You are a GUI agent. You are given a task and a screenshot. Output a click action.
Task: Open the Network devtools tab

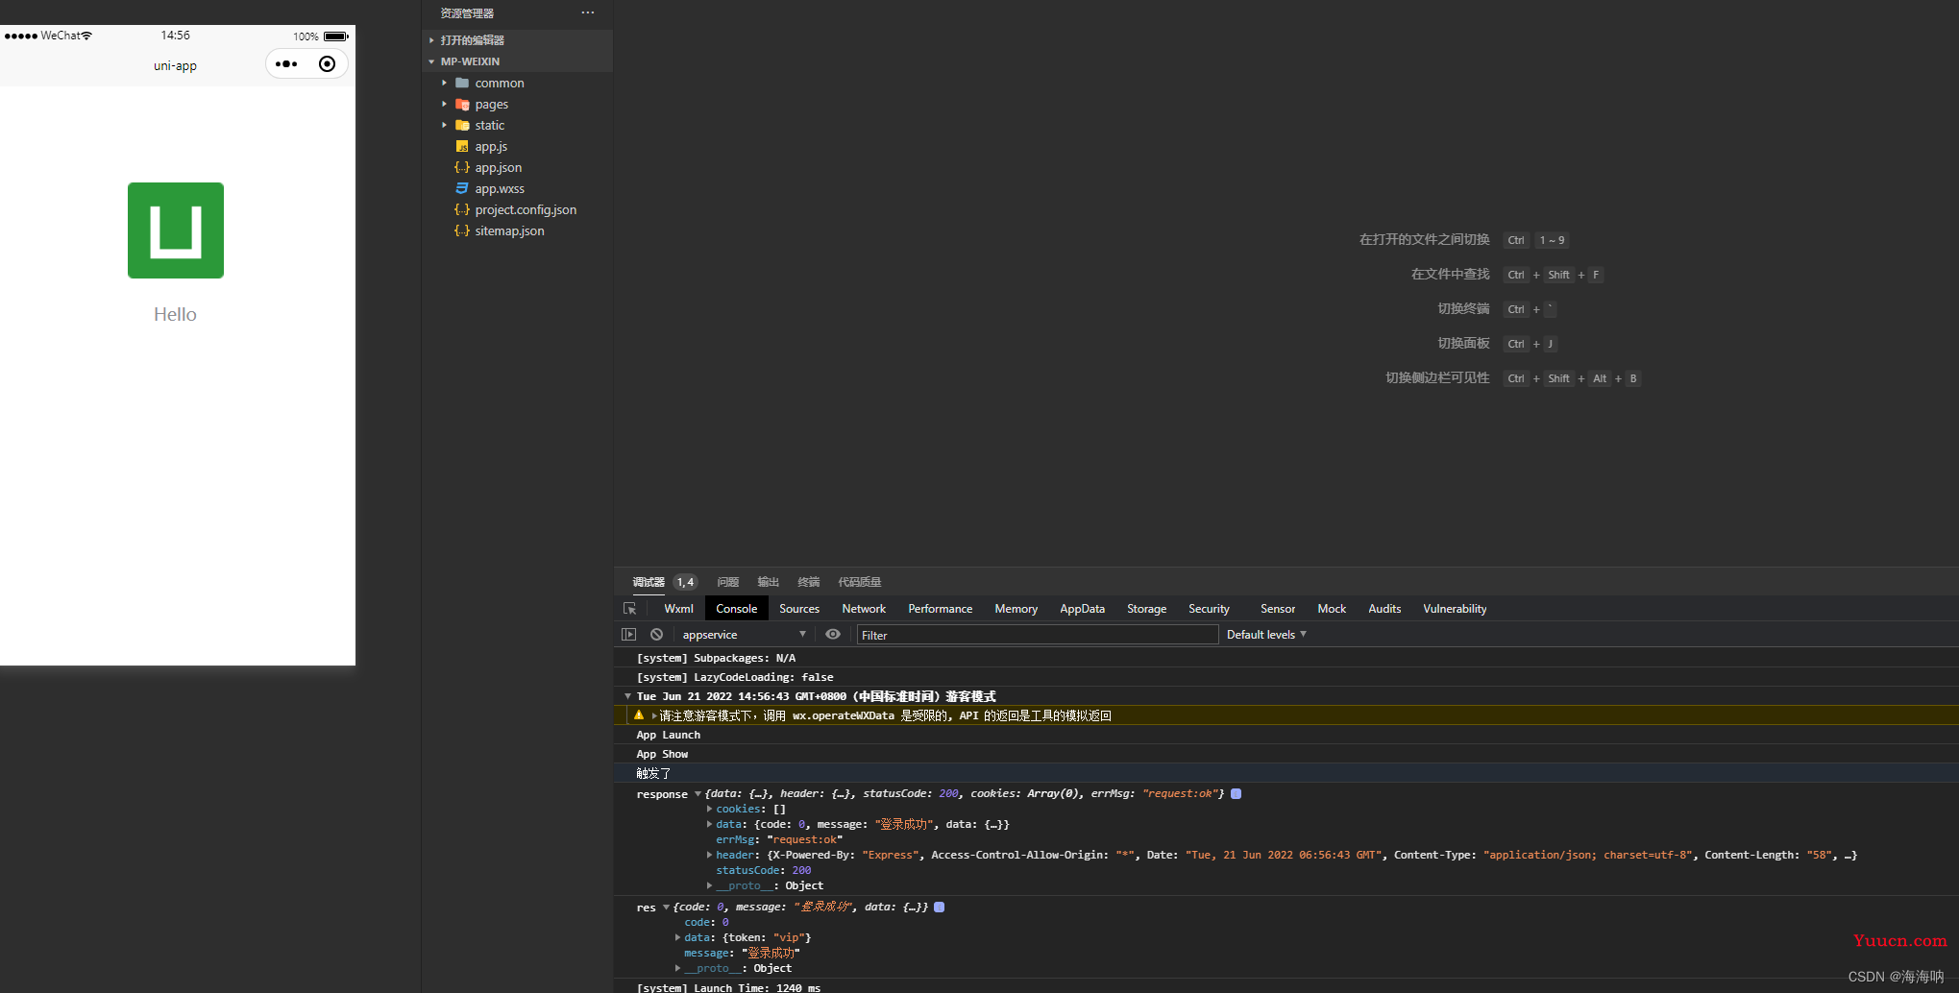[864, 609]
